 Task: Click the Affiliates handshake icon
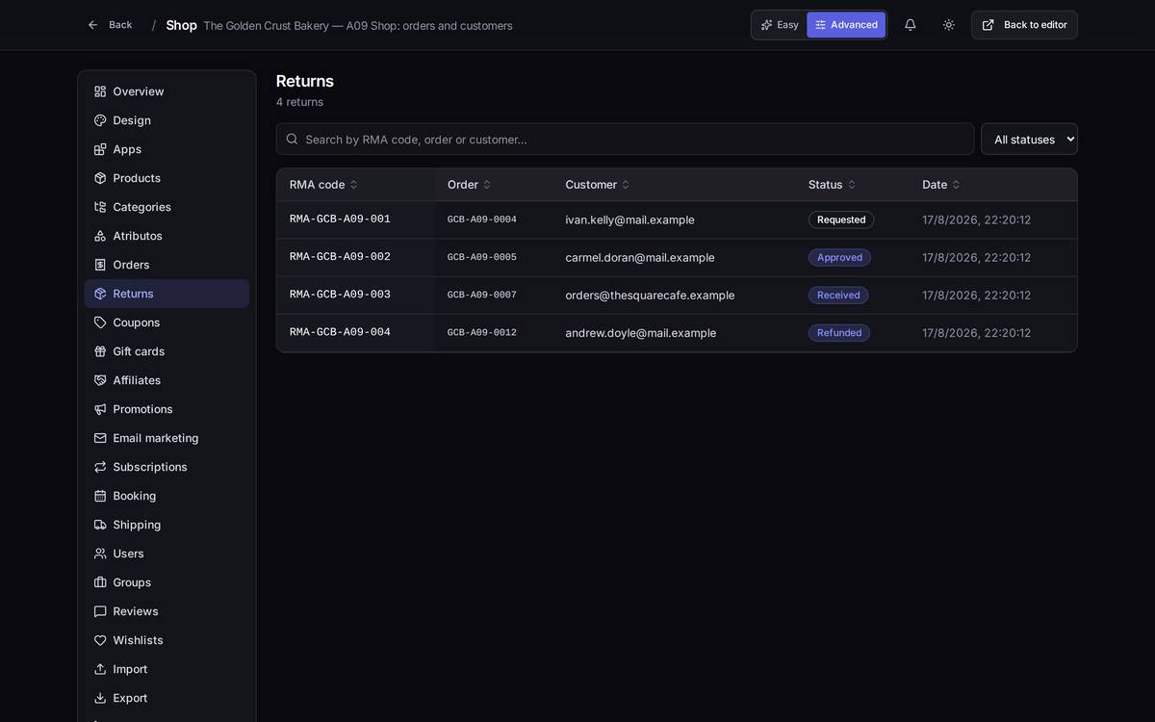(100, 380)
